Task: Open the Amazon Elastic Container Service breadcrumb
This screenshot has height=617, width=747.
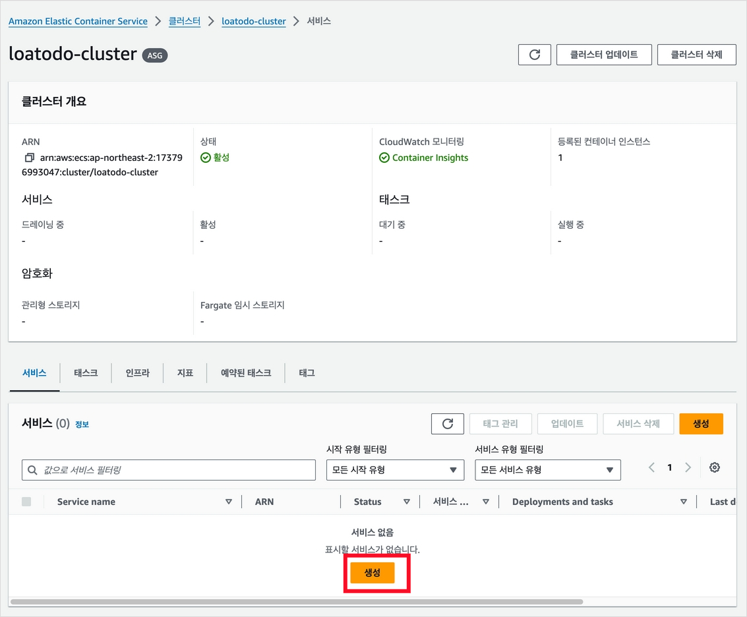Action: [78, 21]
